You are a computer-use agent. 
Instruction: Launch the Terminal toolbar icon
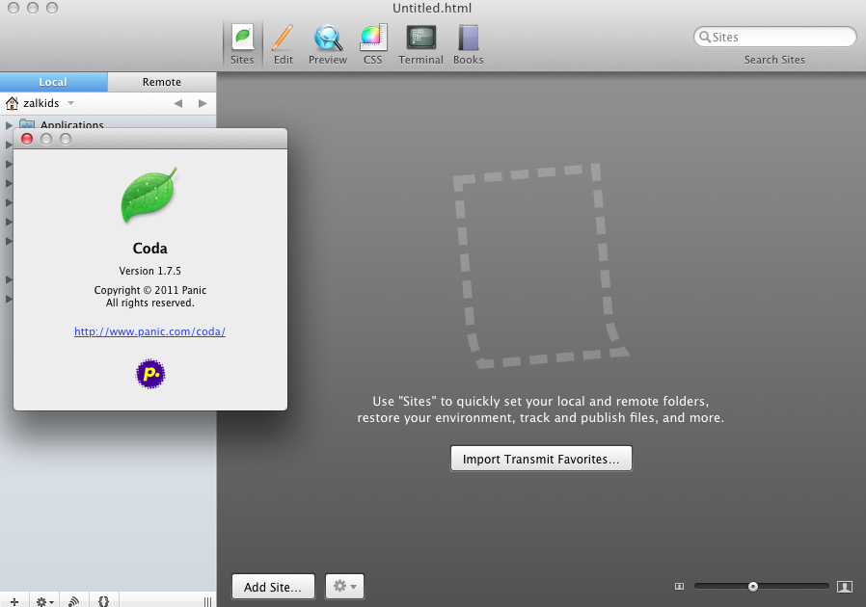point(420,44)
